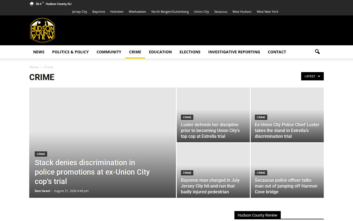This screenshot has height=221, width=353.
Task: Click the Hudson County, NJ weather location
Action: click(58, 4)
